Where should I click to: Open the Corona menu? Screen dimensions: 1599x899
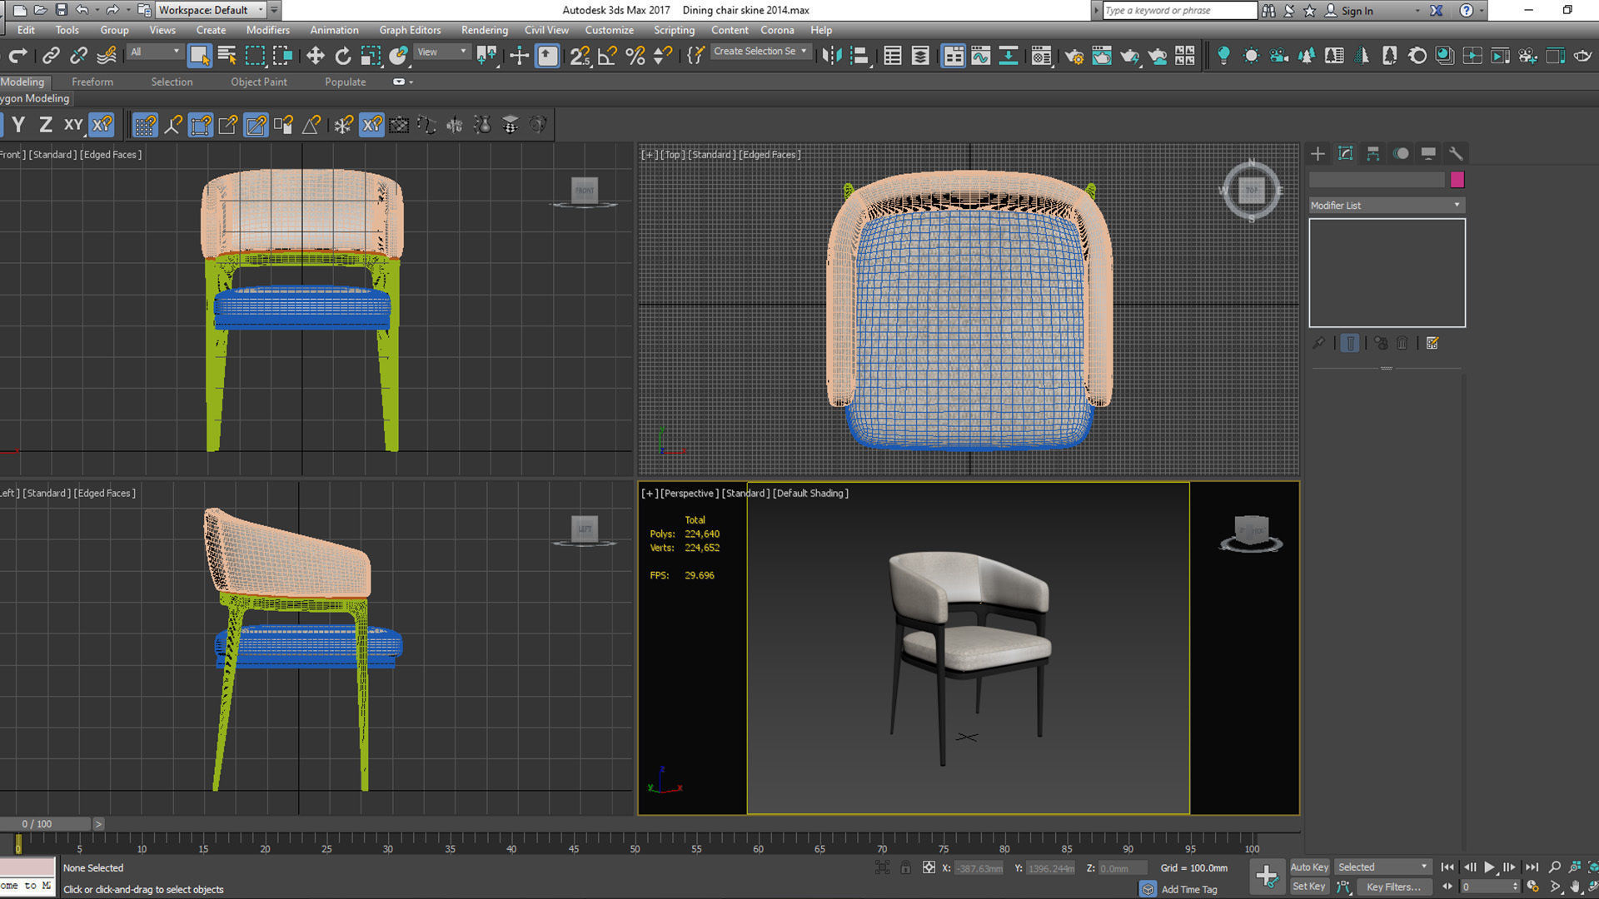tap(777, 30)
